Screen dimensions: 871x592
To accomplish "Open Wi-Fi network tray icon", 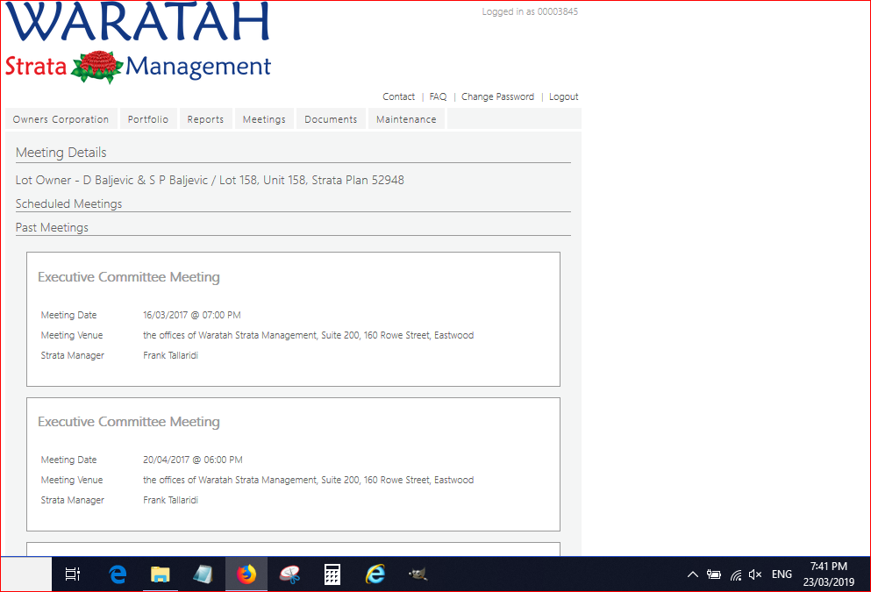I will point(735,574).
